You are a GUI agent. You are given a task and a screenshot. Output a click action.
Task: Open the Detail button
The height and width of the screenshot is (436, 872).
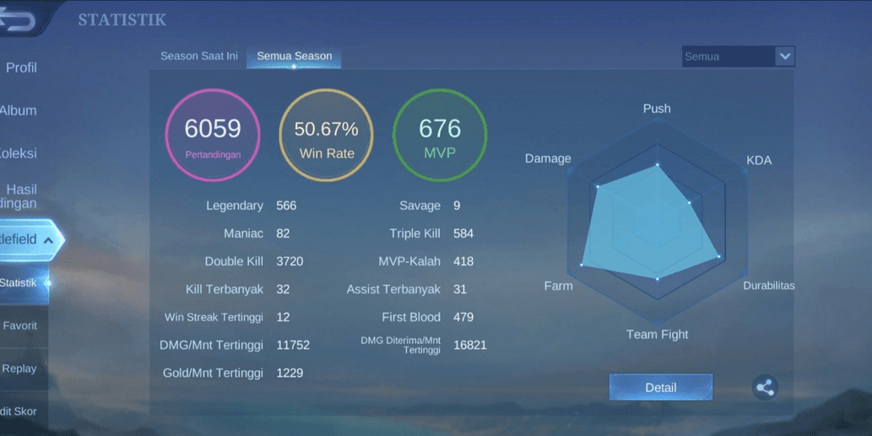click(x=660, y=387)
